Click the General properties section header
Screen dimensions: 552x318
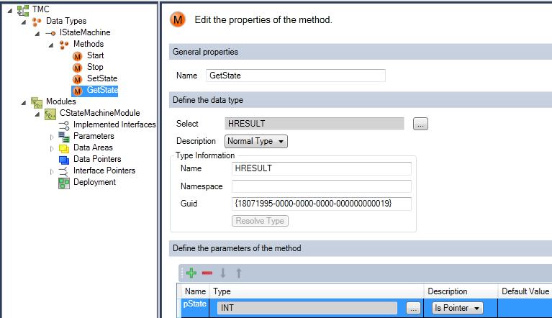tap(361, 52)
